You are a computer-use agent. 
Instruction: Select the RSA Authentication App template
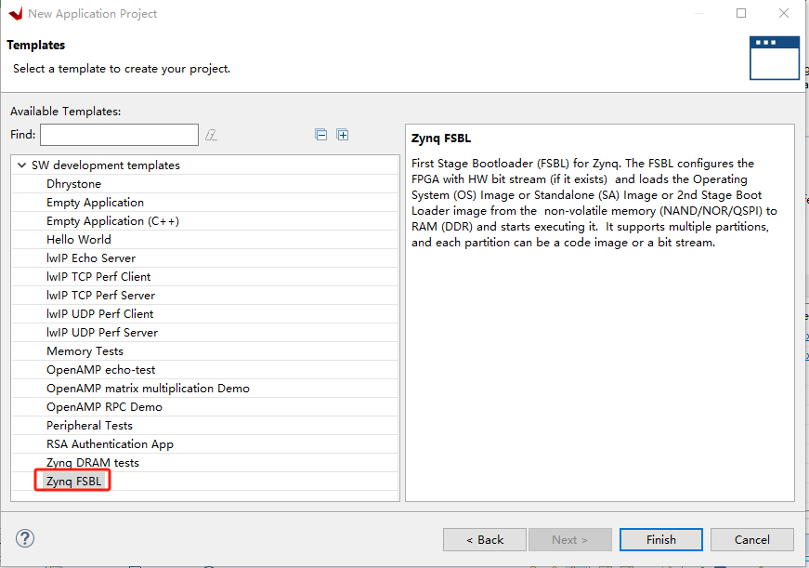click(110, 444)
